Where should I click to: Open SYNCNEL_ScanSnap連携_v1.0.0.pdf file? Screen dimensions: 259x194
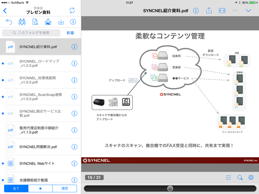tap(41, 97)
